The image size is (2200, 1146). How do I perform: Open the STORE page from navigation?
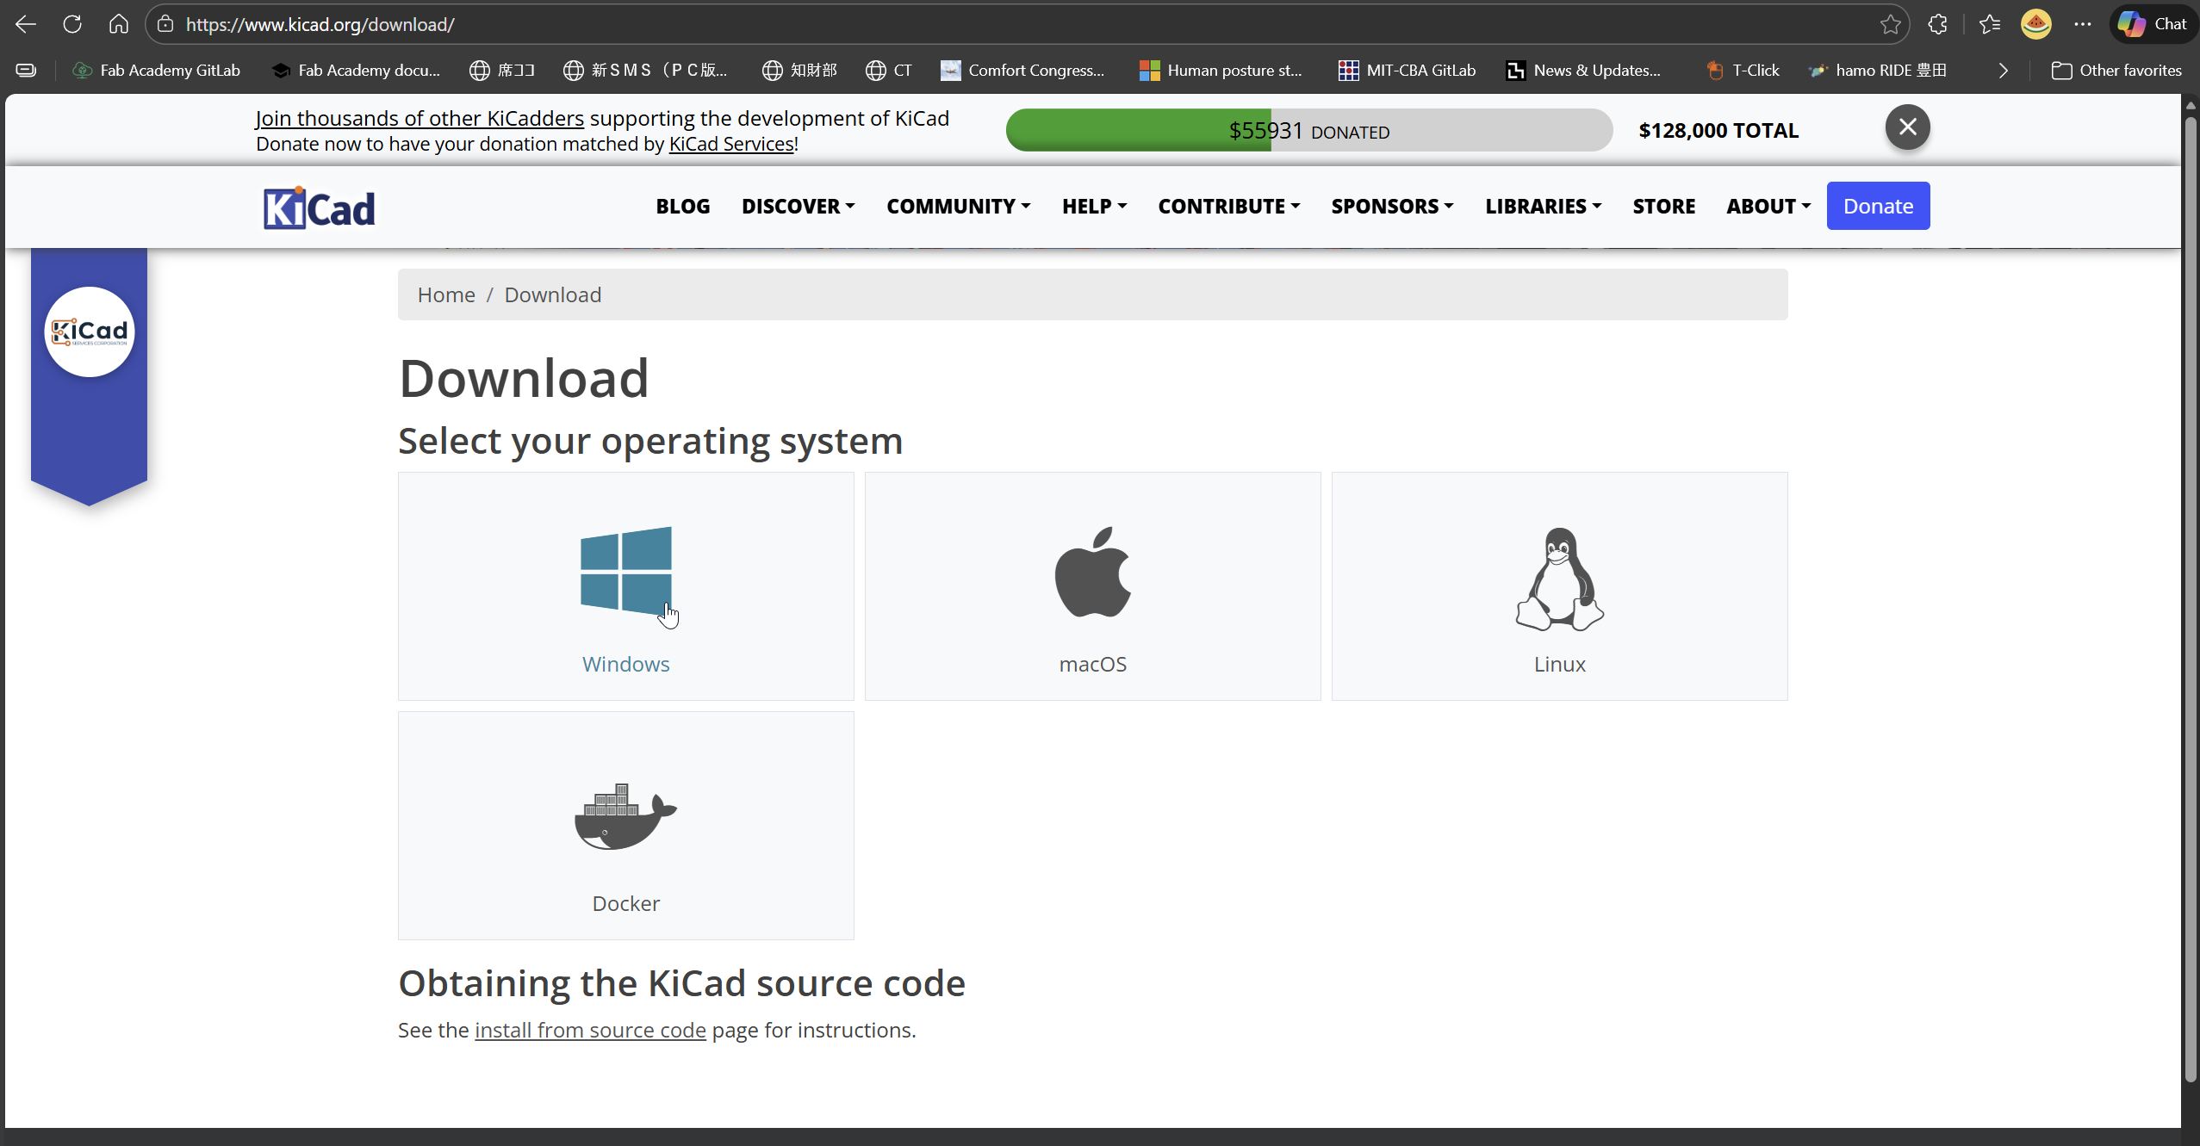click(x=1662, y=206)
